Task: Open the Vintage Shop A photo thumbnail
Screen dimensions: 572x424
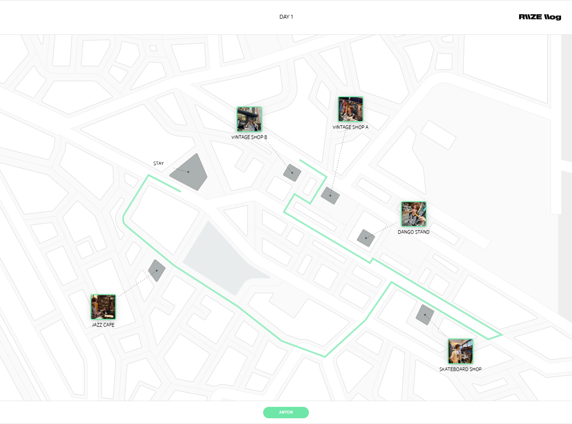Action: pos(351,109)
